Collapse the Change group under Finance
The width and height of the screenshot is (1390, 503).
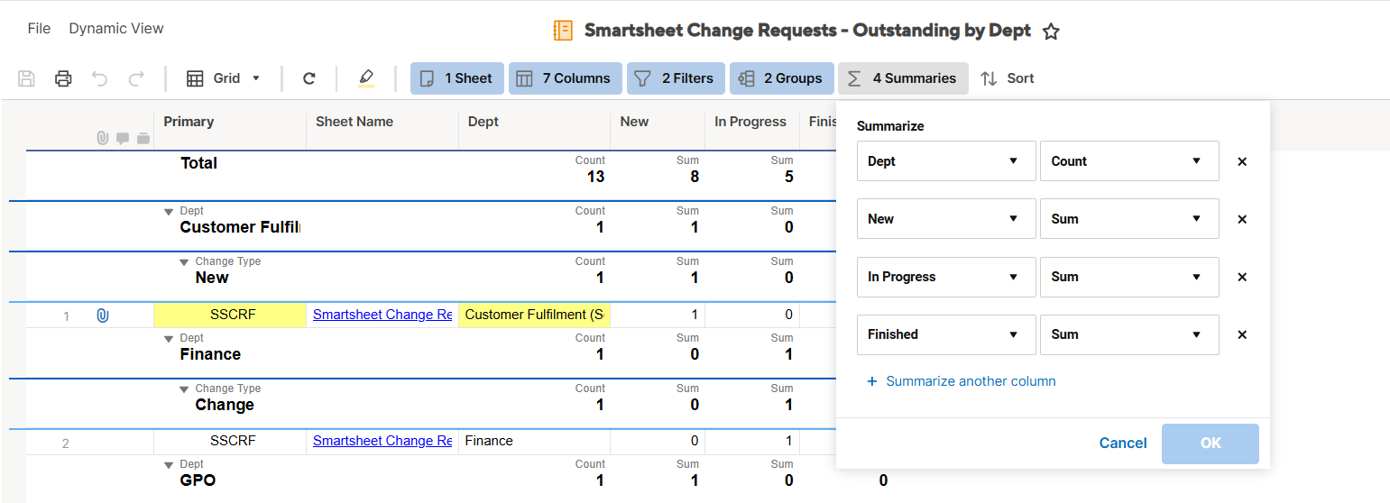tap(184, 389)
